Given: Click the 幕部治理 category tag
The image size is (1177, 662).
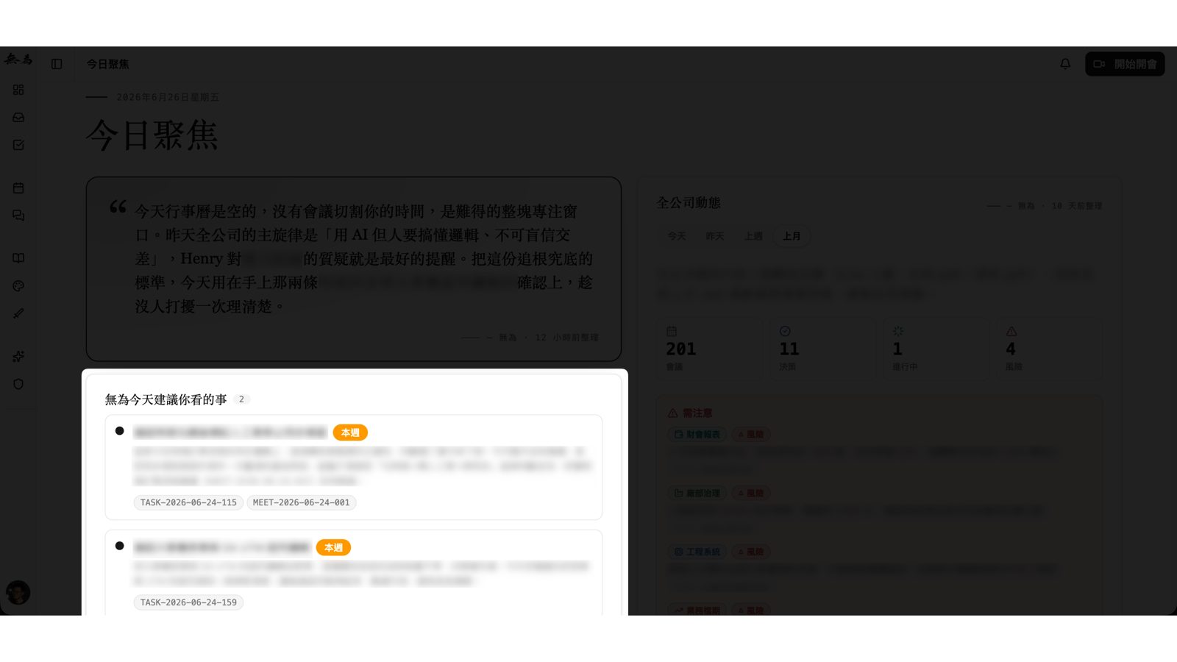Looking at the screenshot, I should (697, 493).
